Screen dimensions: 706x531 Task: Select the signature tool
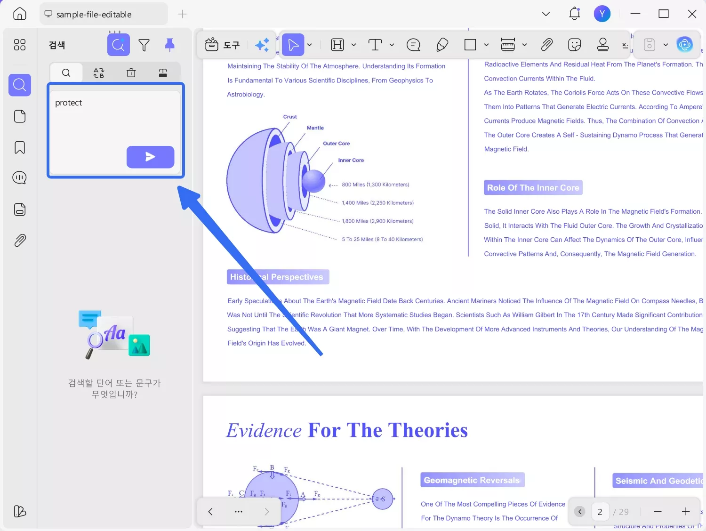[x=625, y=45]
